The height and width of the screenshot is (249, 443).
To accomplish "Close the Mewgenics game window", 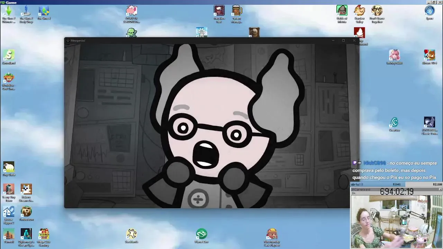I will 354,40.
